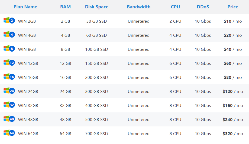Viewport: 249px width, 144px height.
Task: Click the Windows icon for WIN 4GB plan
Action: 9,35
